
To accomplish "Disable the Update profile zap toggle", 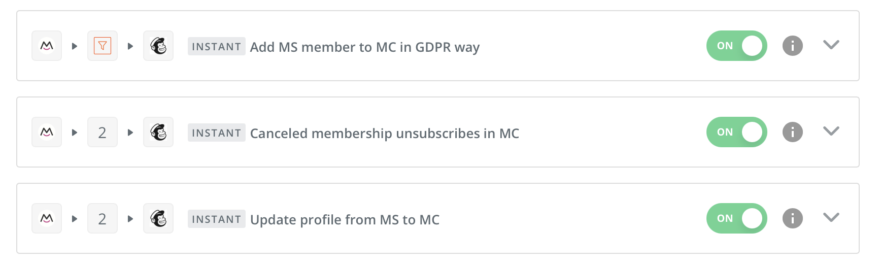I will 736,218.
